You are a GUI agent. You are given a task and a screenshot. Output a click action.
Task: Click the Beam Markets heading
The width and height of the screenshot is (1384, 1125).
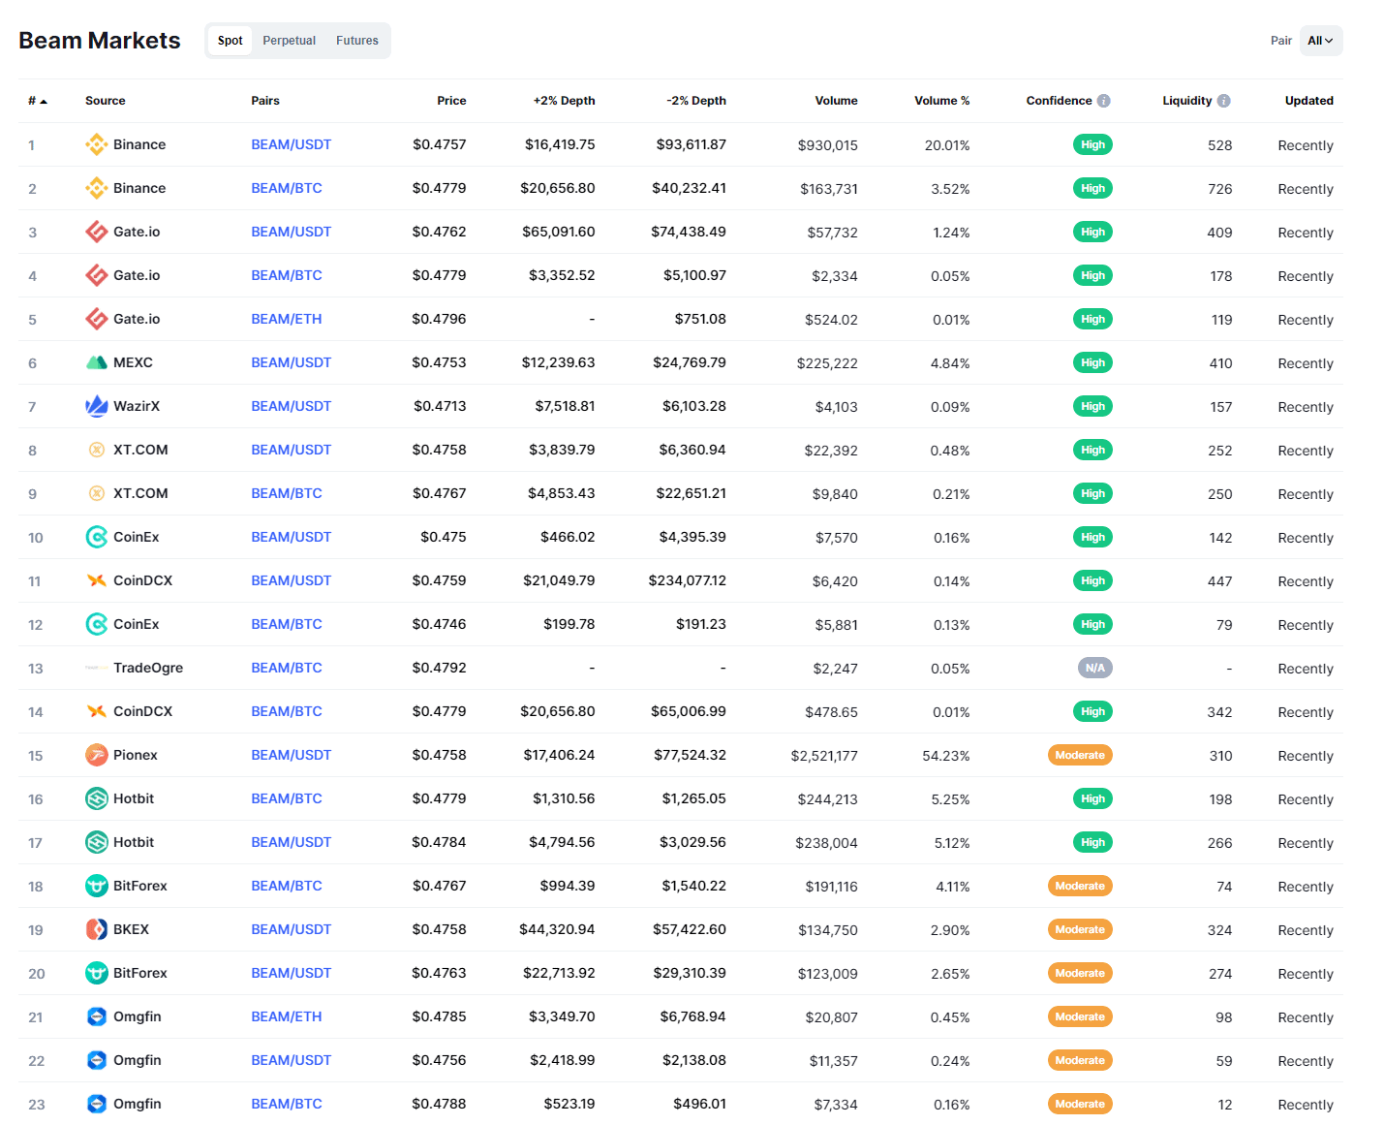coord(100,41)
